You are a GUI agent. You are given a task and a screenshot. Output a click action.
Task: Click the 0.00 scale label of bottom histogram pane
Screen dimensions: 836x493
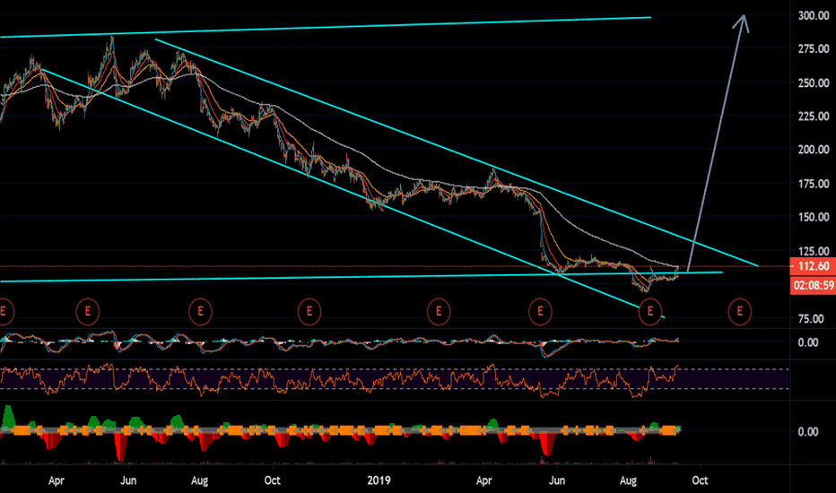click(x=808, y=432)
